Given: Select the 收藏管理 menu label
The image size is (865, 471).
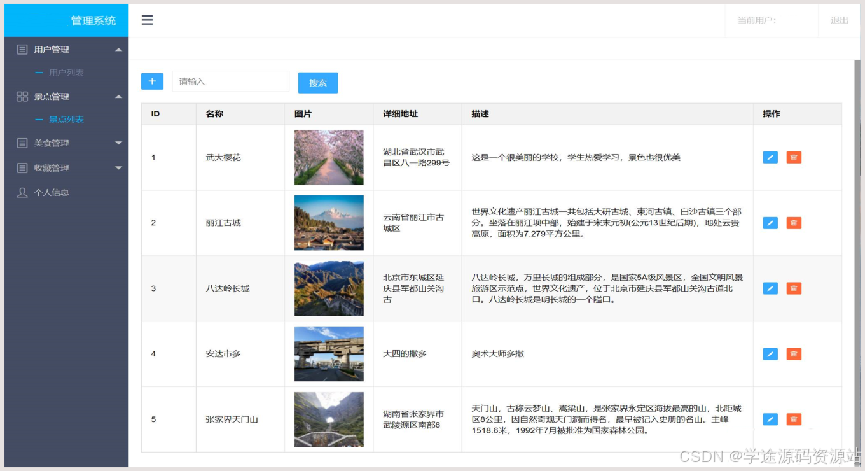Looking at the screenshot, I should tap(52, 168).
